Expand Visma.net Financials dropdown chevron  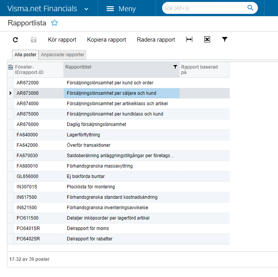point(86,9)
